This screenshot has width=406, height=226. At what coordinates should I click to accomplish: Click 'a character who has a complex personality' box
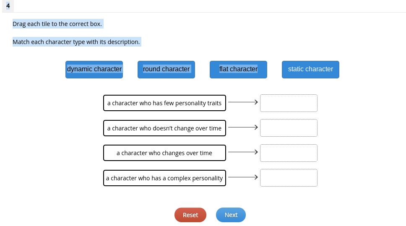click(164, 178)
